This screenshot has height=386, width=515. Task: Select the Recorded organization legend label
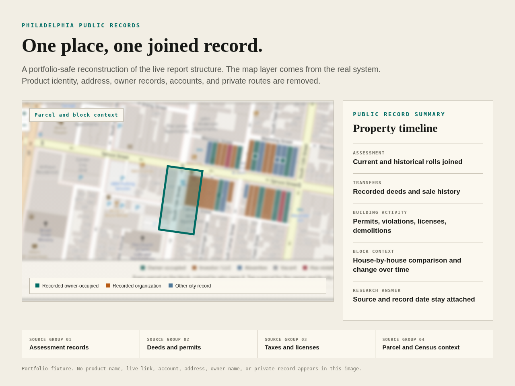137,286
